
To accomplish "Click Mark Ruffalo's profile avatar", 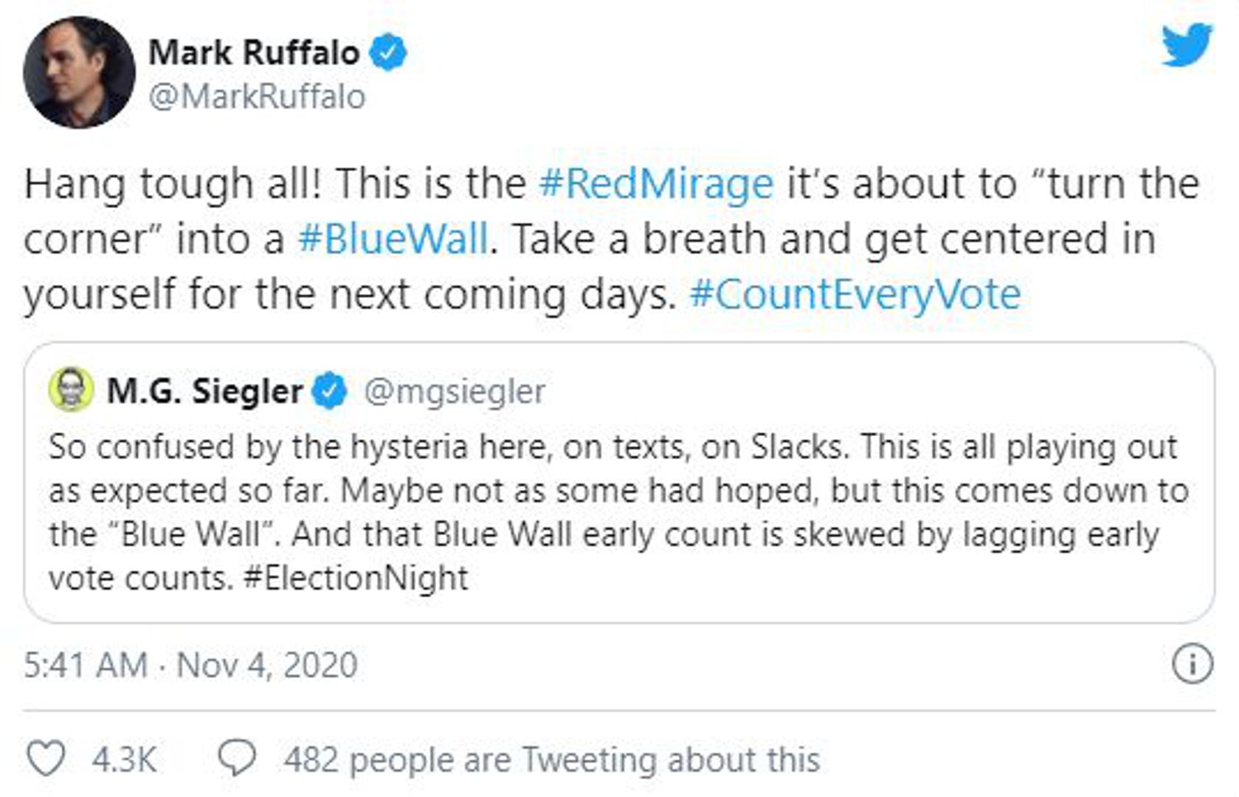I will point(79,72).
